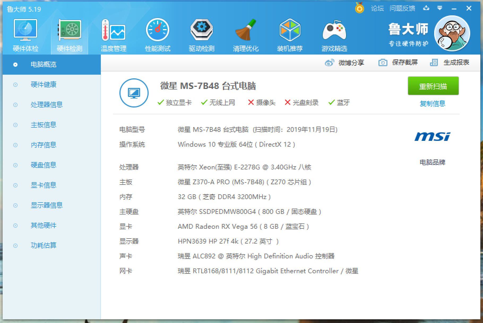Screen dimensions: 483x323
Task: Click the gold medal icon in title bar
Action: [360, 8]
